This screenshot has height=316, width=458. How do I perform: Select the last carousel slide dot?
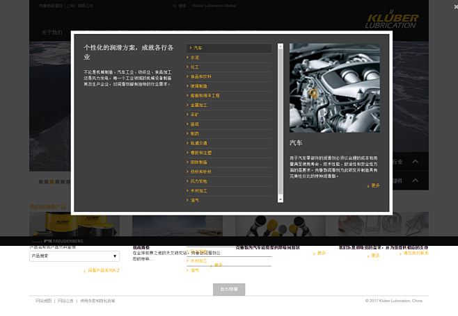pyautogui.click(x=68, y=182)
